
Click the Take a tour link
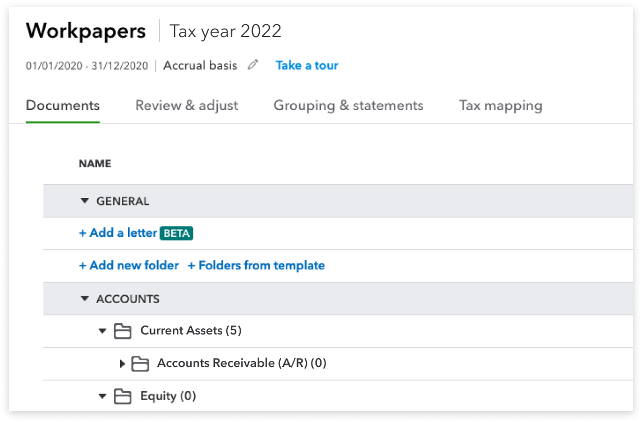pyautogui.click(x=307, y=65)
